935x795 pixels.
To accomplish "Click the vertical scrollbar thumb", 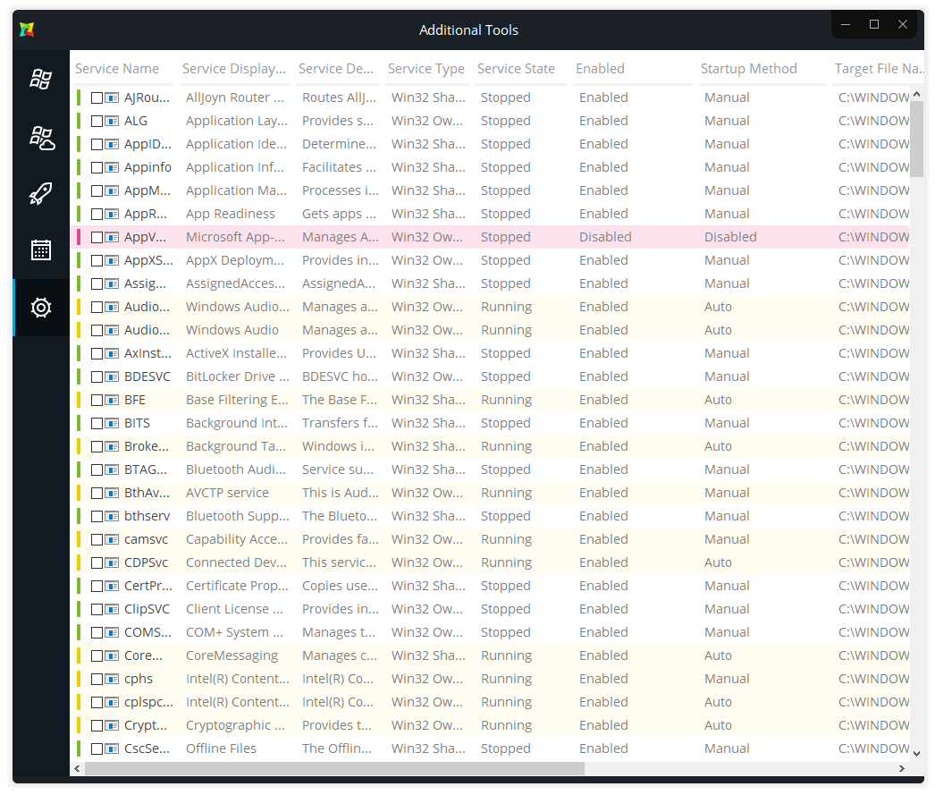I will [916, 139].
